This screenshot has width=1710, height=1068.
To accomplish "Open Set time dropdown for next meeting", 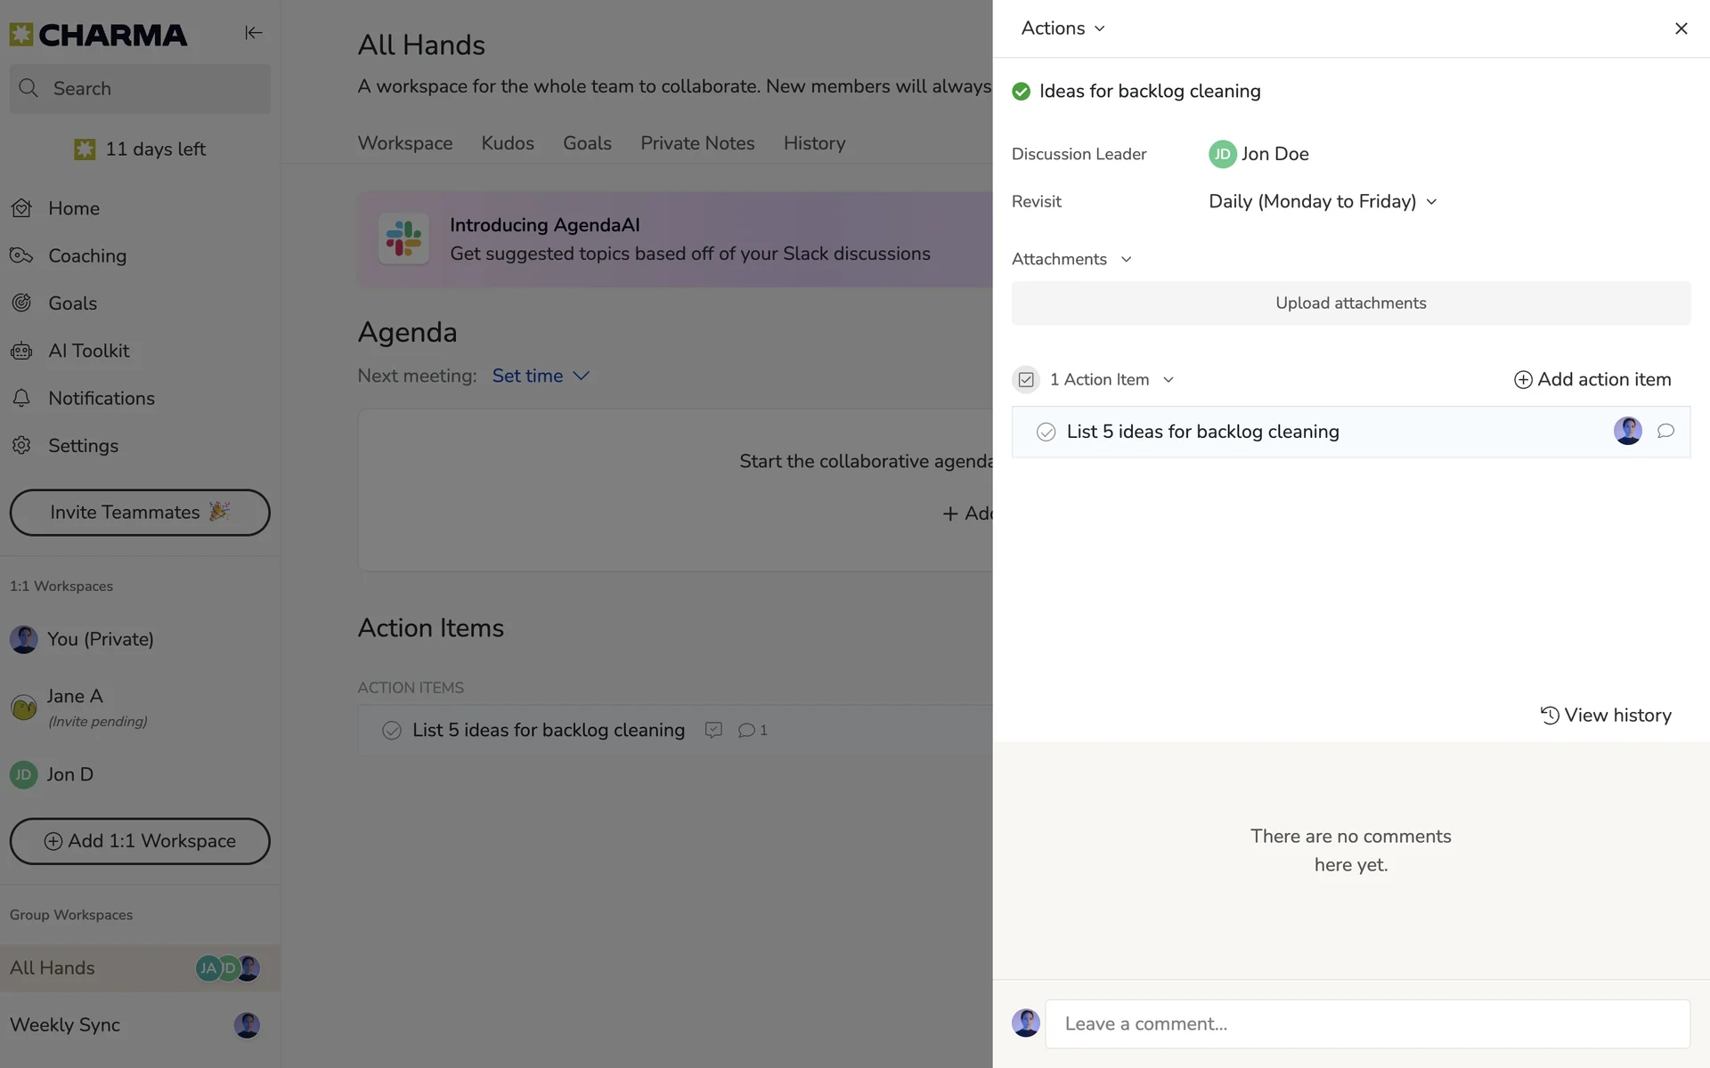I will coord(541,376).
